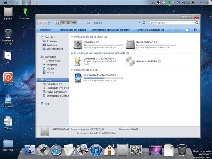The height and width of the screenshot is (159, 212).
Task: Switch to list view
Action: (x=63, y=23)
